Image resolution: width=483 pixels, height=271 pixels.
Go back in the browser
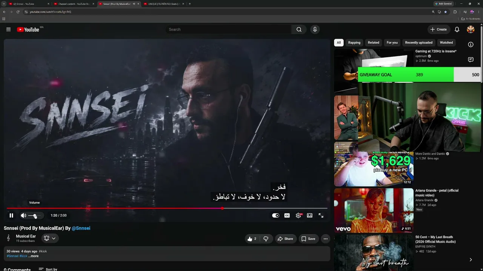4,12
